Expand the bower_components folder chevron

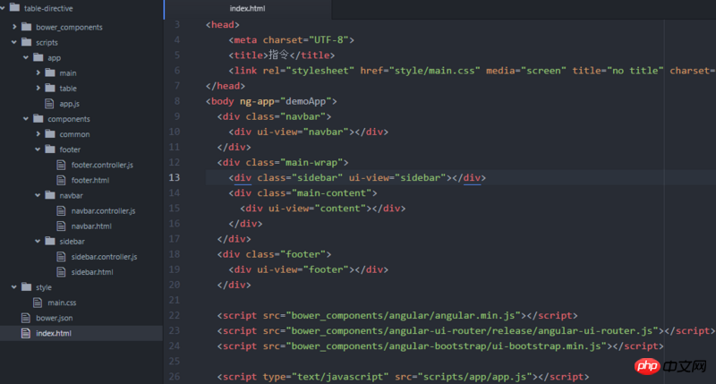14,27
